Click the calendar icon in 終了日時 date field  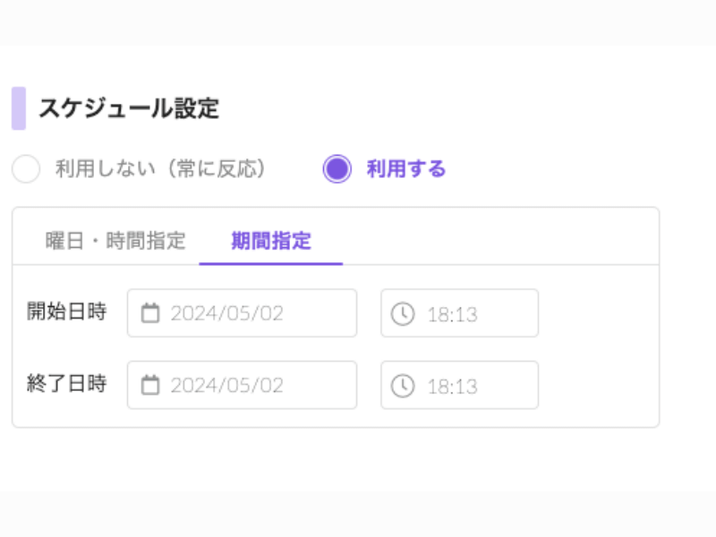(x=151, y=386)
